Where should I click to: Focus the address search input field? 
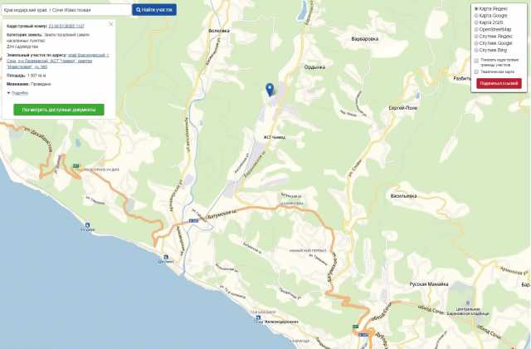coord(66,10)
